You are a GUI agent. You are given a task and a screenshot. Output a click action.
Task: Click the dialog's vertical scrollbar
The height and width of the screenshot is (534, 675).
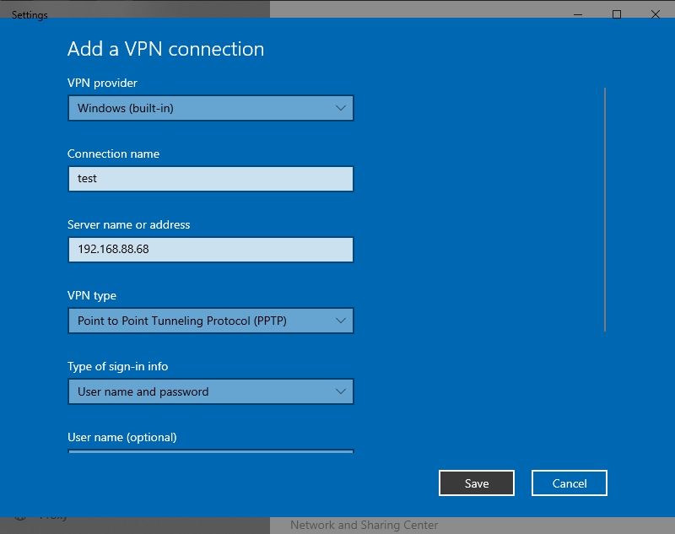(605, 209)
